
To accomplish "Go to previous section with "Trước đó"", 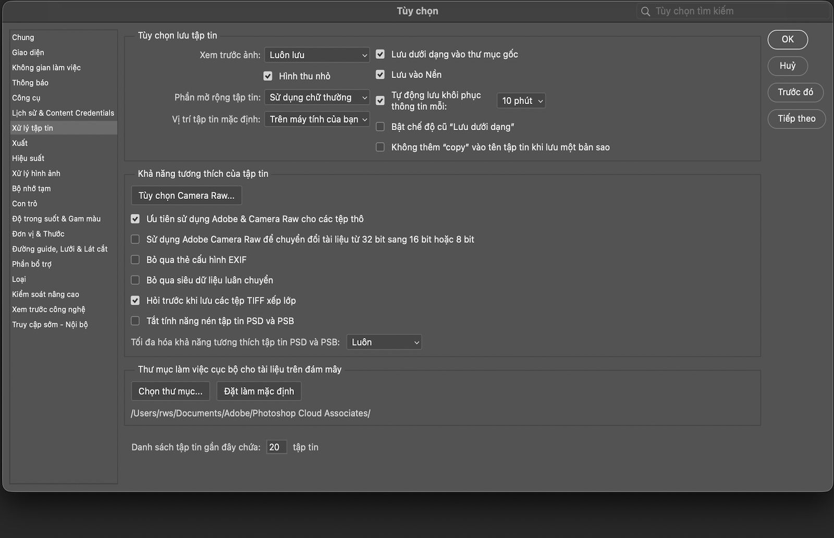I will [x=795, y=92].
